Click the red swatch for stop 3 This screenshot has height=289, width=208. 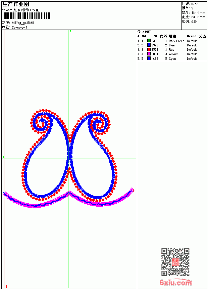[x=149, y=49]
